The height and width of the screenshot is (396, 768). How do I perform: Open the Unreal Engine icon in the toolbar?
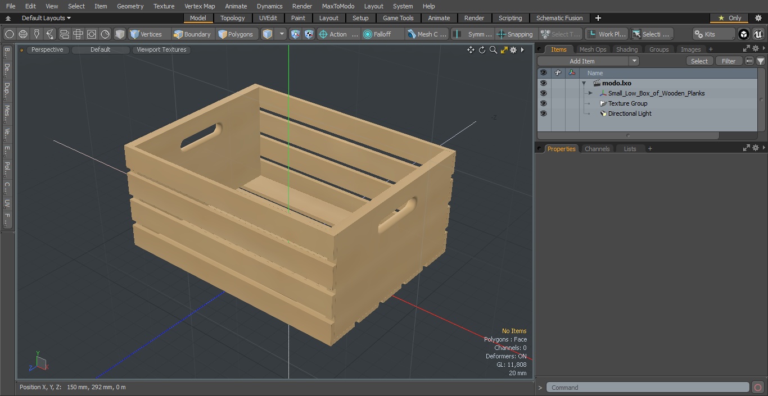pos(758,34)
